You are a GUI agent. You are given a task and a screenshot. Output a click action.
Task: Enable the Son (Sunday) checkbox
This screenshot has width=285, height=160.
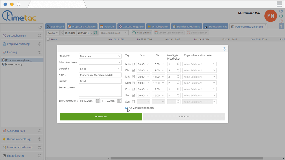click(133, 102)
